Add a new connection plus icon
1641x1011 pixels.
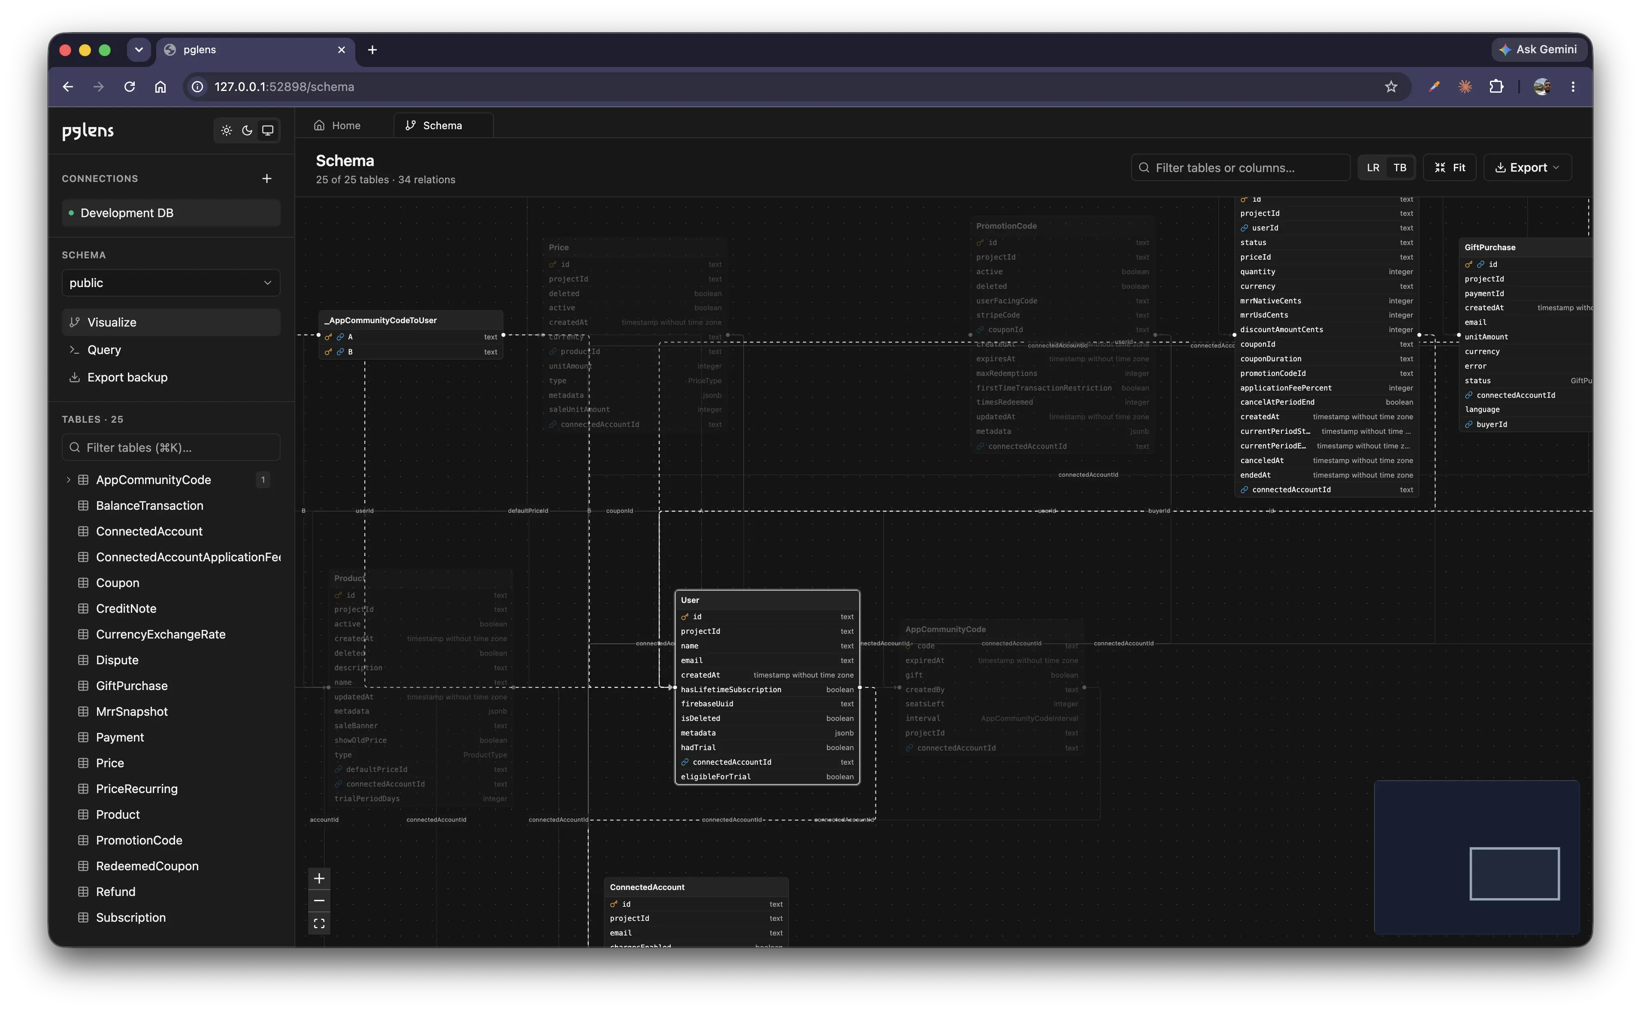267,179
